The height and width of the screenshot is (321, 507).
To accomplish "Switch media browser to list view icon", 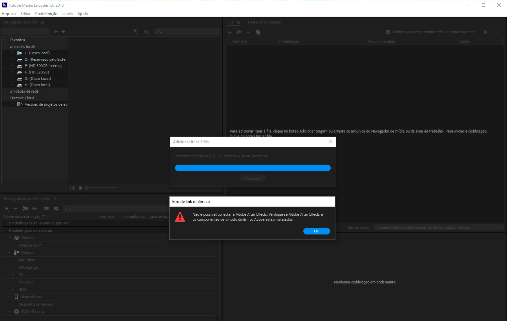I will tap(72, 188).
